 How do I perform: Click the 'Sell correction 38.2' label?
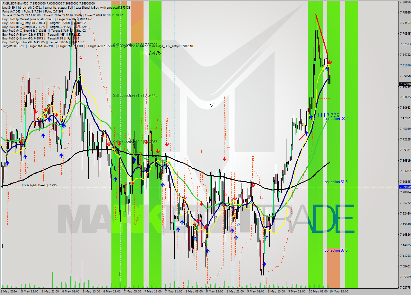click(x=135, y=142)
